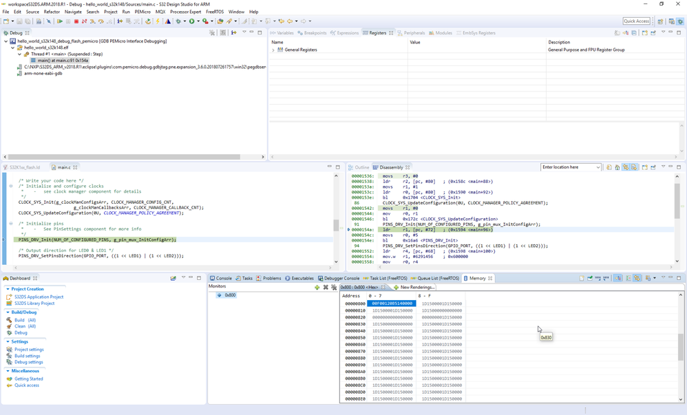Click the Step Over toolbar icon
687x415 pixels.
(101, 21)
